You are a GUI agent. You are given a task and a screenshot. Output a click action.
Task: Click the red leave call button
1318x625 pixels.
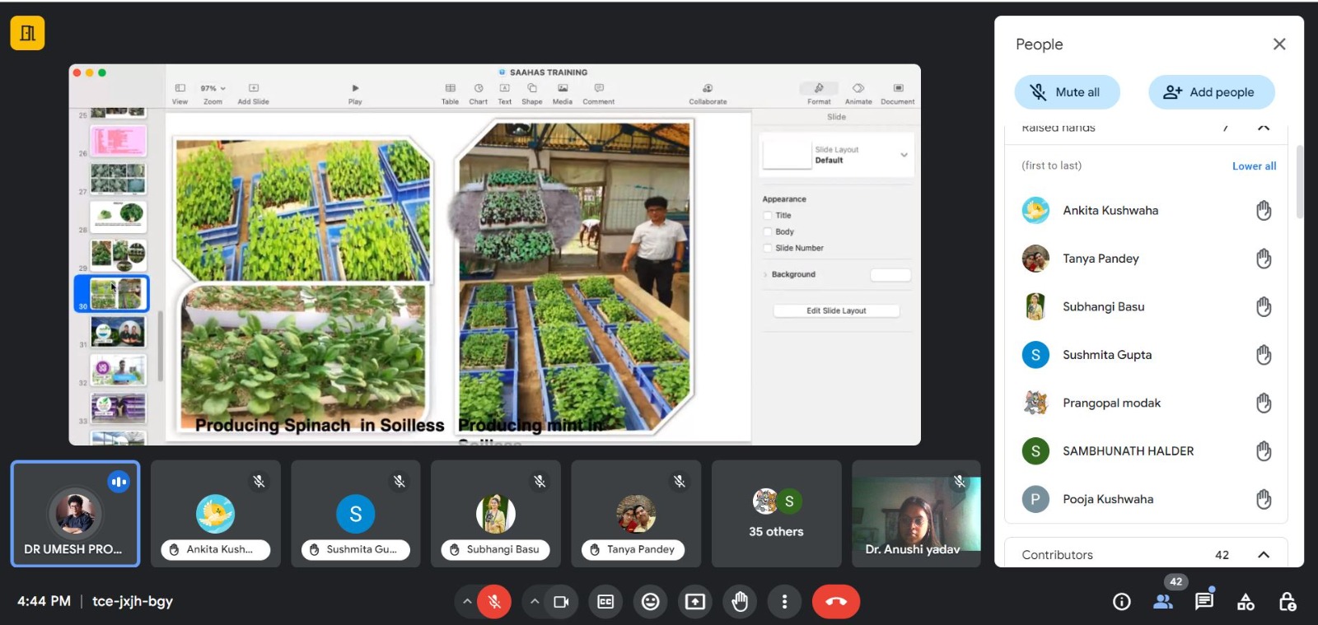coord(835,602)
